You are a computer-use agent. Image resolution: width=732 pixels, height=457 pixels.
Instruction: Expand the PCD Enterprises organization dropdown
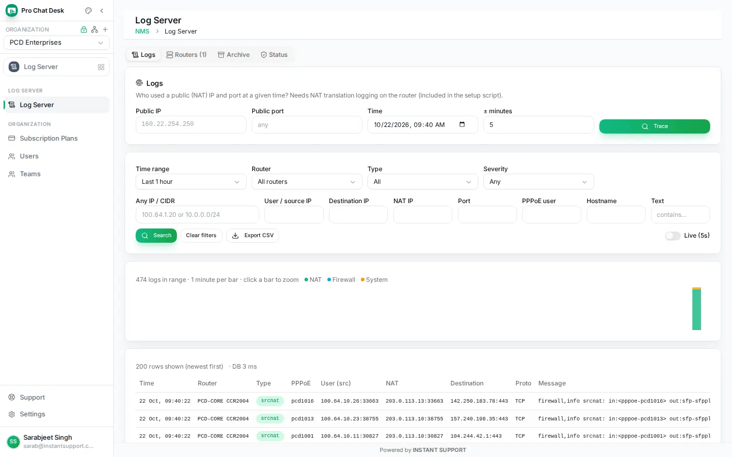click(x=56, y=43)
